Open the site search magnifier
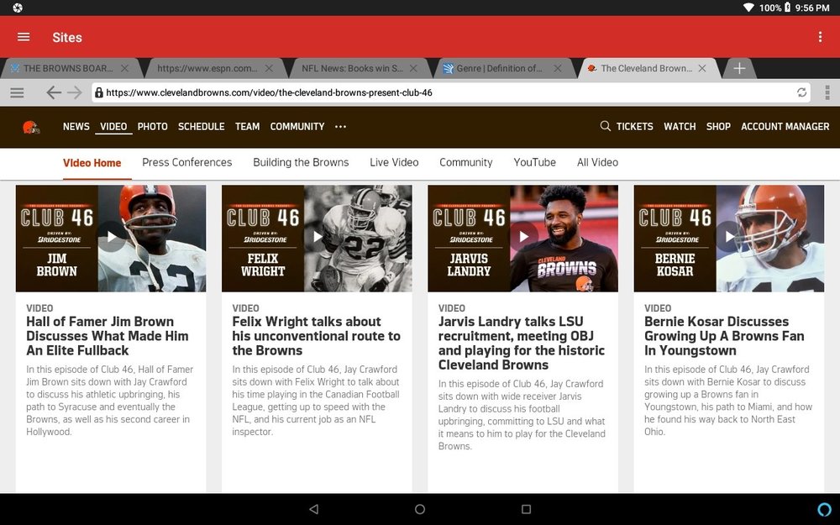 pos(605,126)
